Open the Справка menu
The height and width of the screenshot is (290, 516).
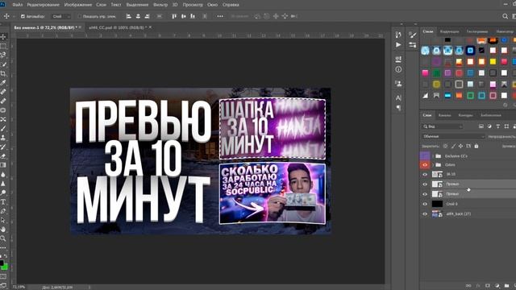pos(231,5)
